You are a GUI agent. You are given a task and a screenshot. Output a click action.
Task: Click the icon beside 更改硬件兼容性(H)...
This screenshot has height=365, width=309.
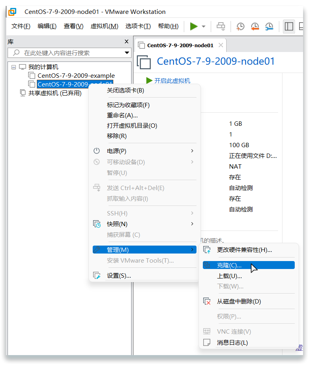pos(207,250)
